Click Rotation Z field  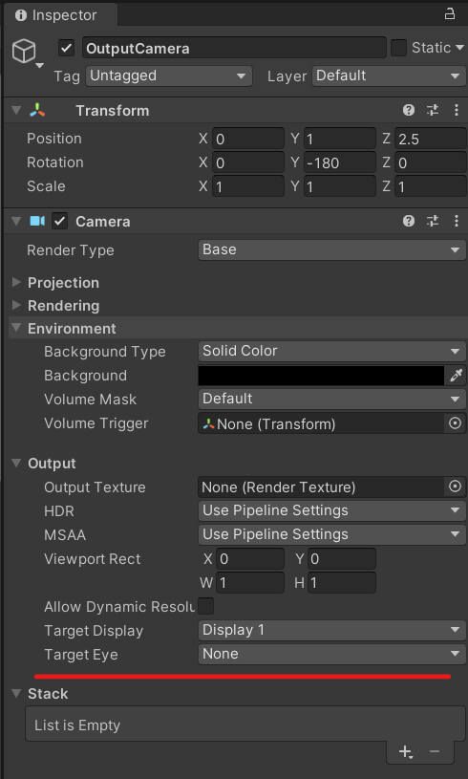click(x=431, y=162)
